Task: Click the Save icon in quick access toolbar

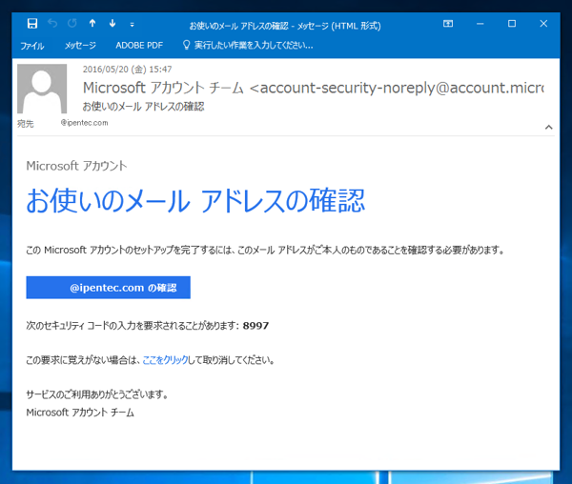Action: [x=32, y=24]
